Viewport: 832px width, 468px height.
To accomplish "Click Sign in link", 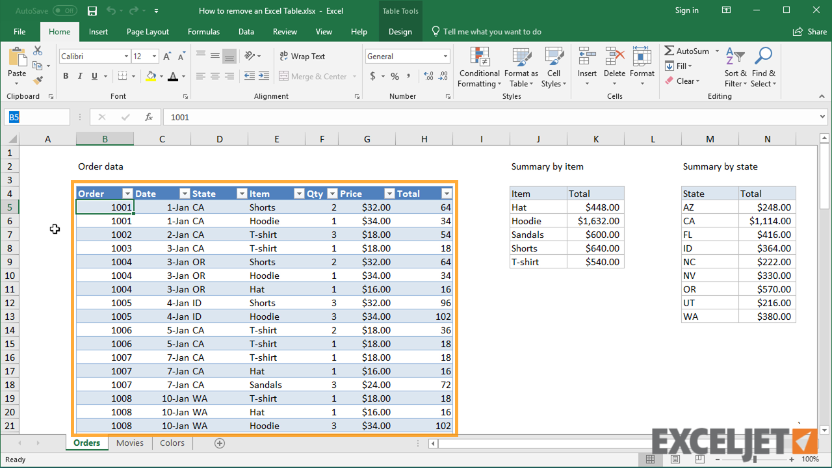I will tap(686, 10).
